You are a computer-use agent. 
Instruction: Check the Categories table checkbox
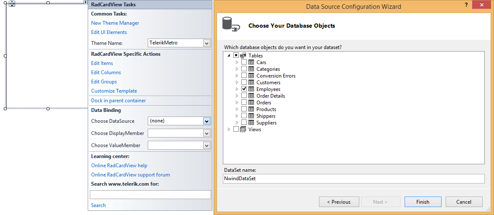point(244,69)
